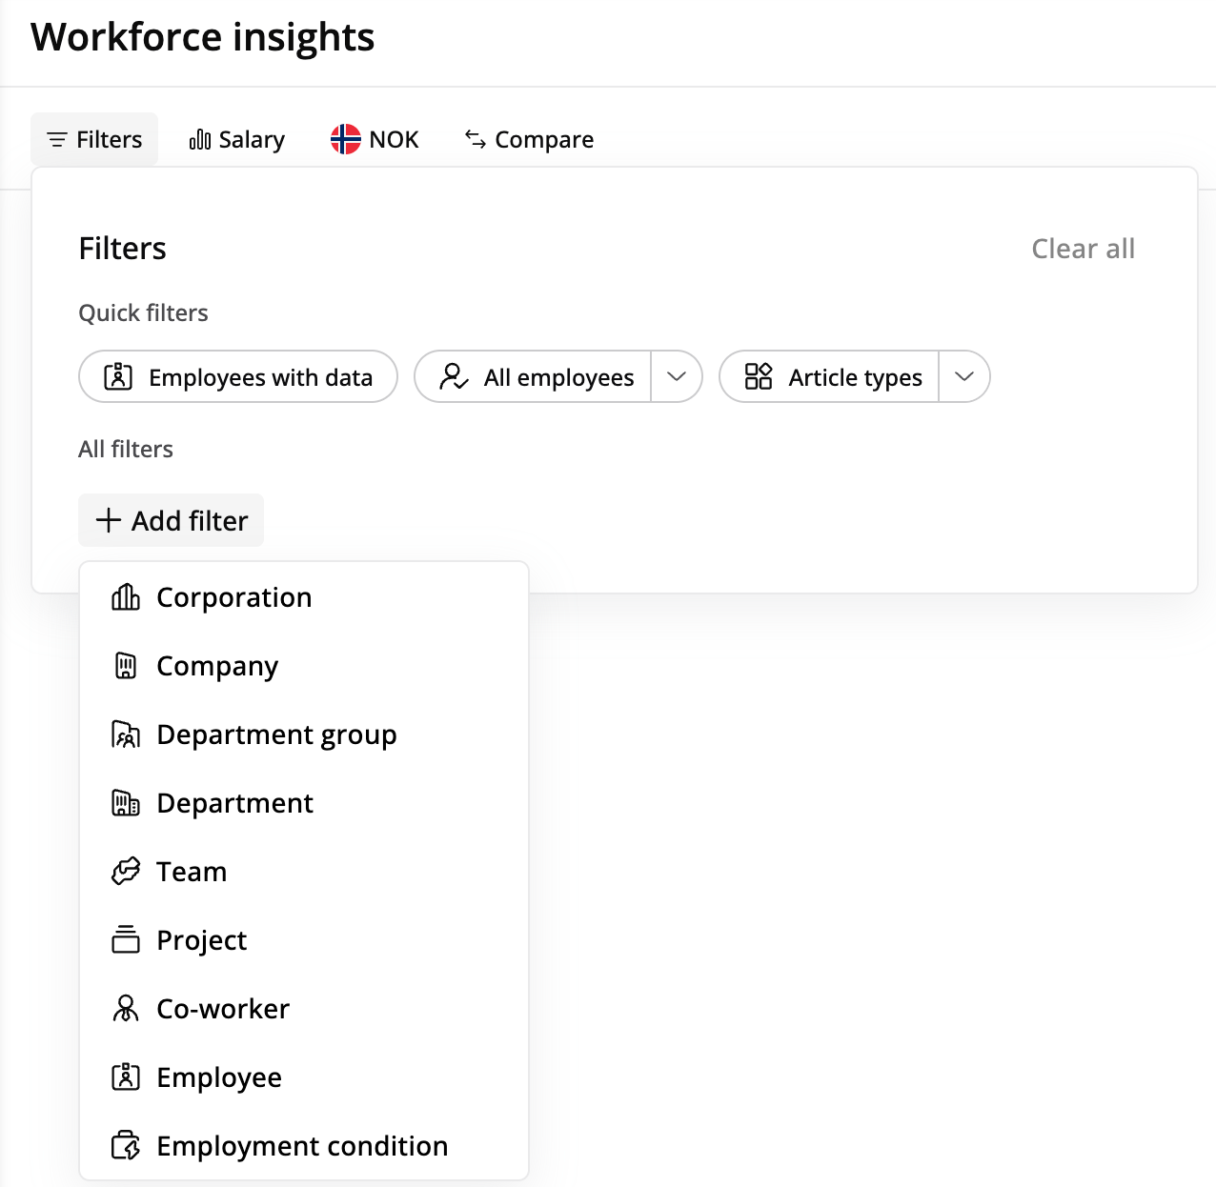Click the Project stack icon
The image size is (1216, 1187).
click(126, 940)
